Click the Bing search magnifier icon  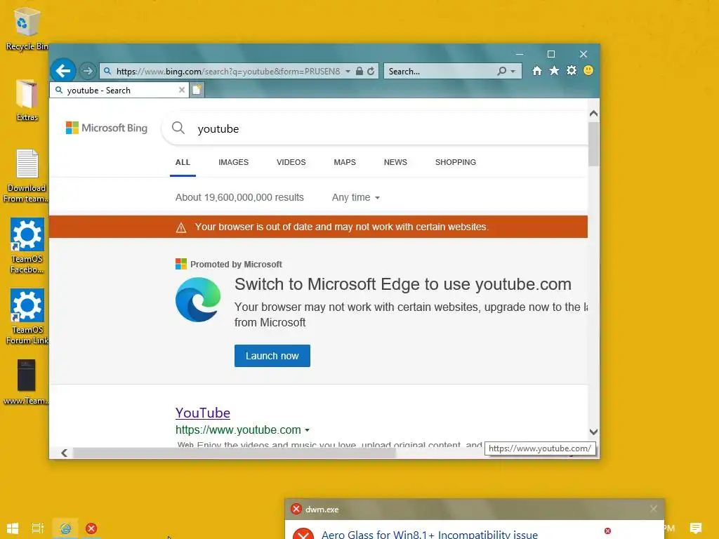178,128
